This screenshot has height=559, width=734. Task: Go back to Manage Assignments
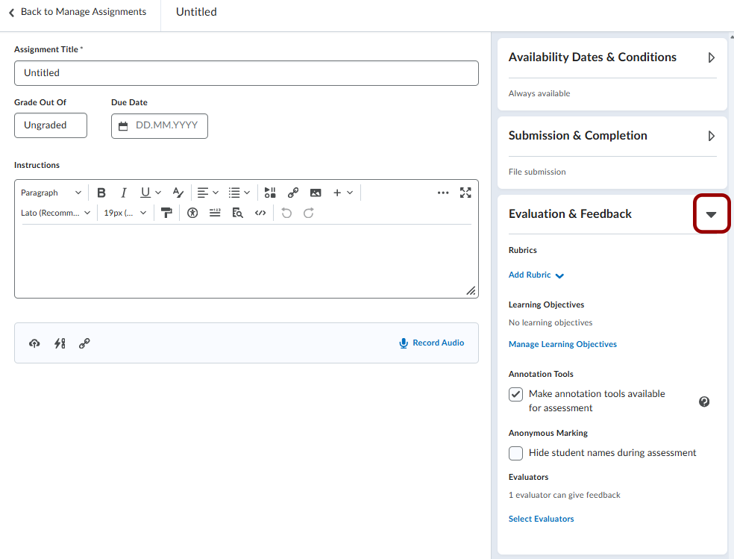point(78,12)
